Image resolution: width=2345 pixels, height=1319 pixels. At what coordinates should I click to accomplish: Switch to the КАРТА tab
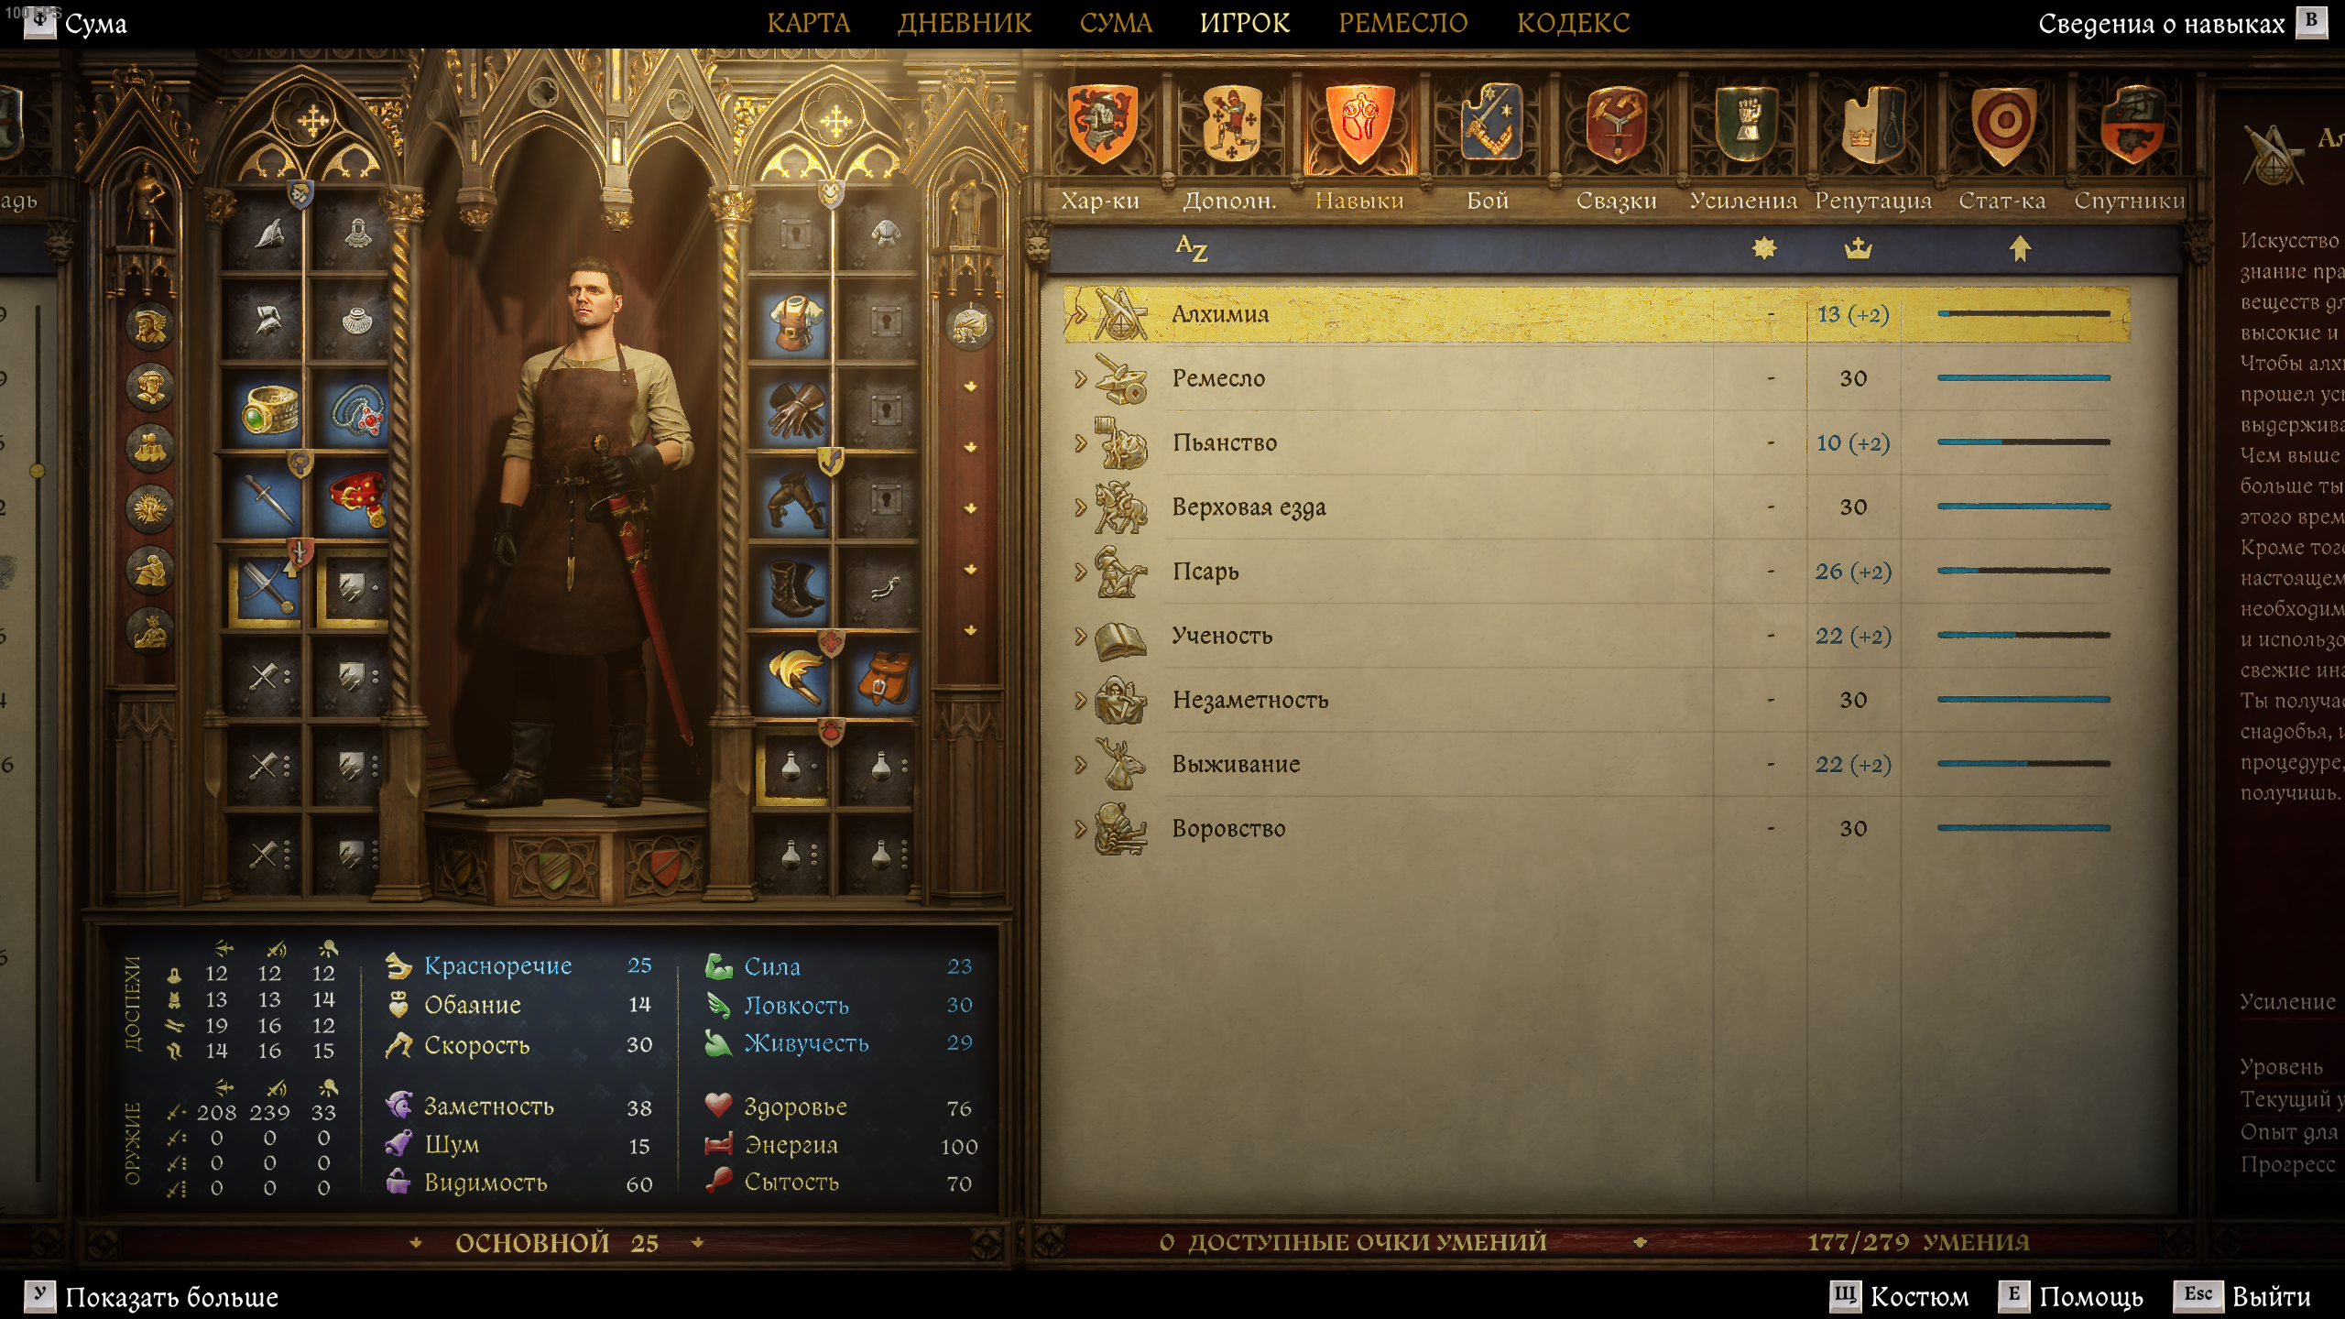point(809,23)
